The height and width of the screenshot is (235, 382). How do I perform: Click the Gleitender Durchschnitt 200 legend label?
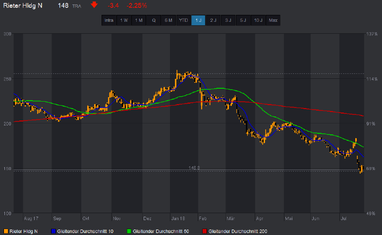238,232
